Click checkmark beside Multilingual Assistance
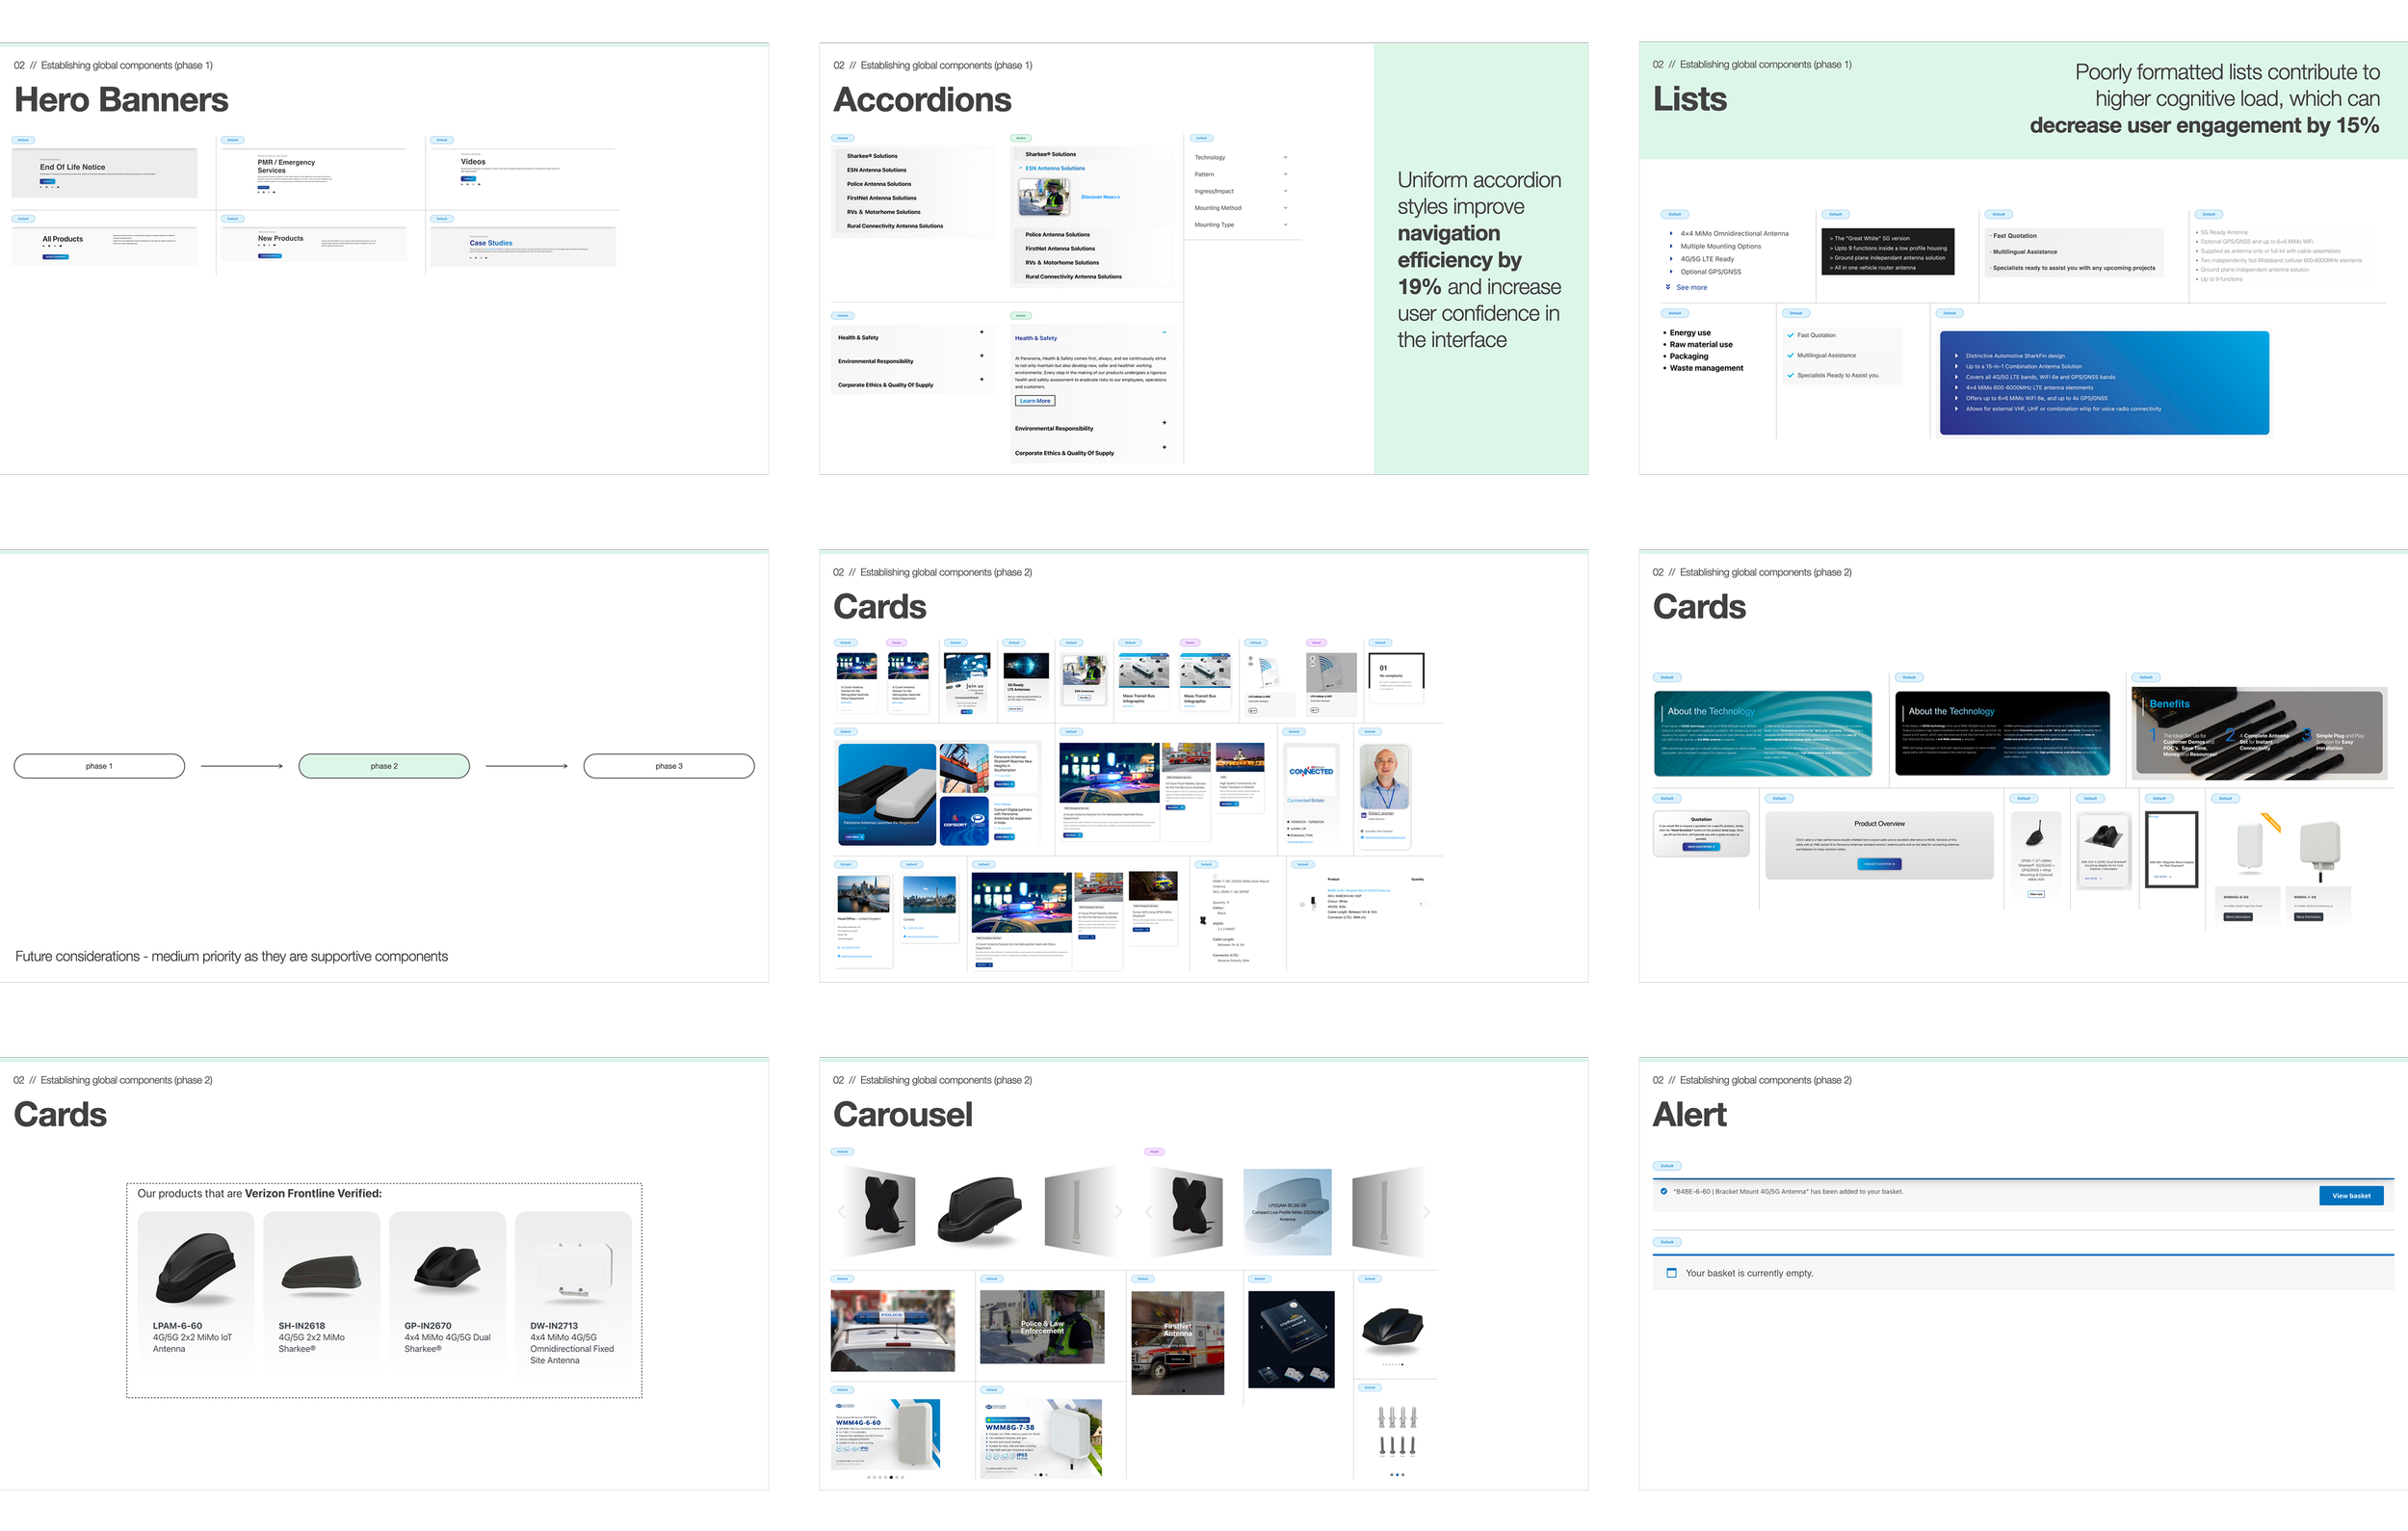 coord(1790,355)
